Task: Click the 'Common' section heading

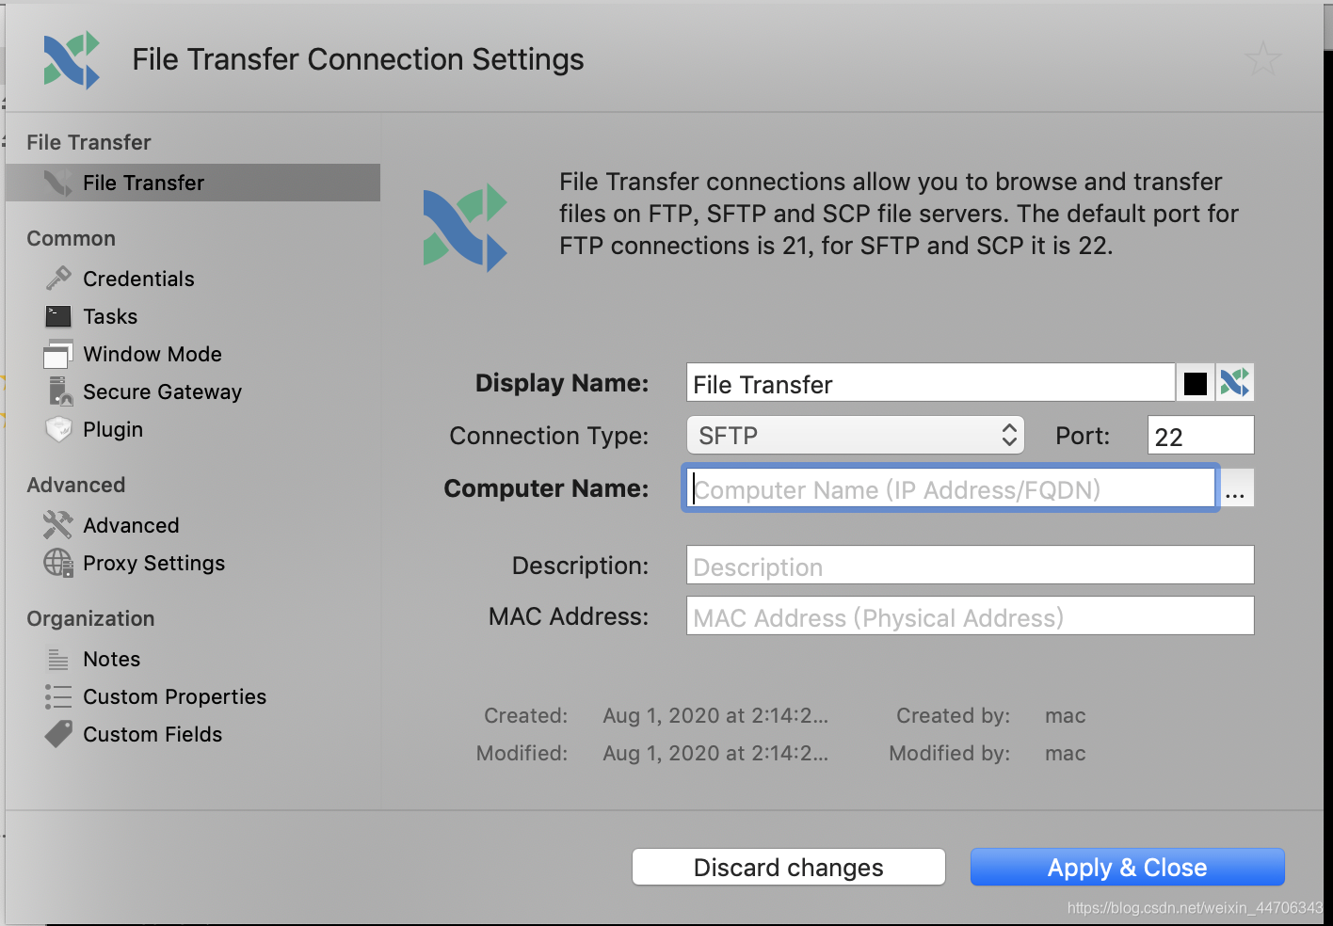Action: point(71,238)
